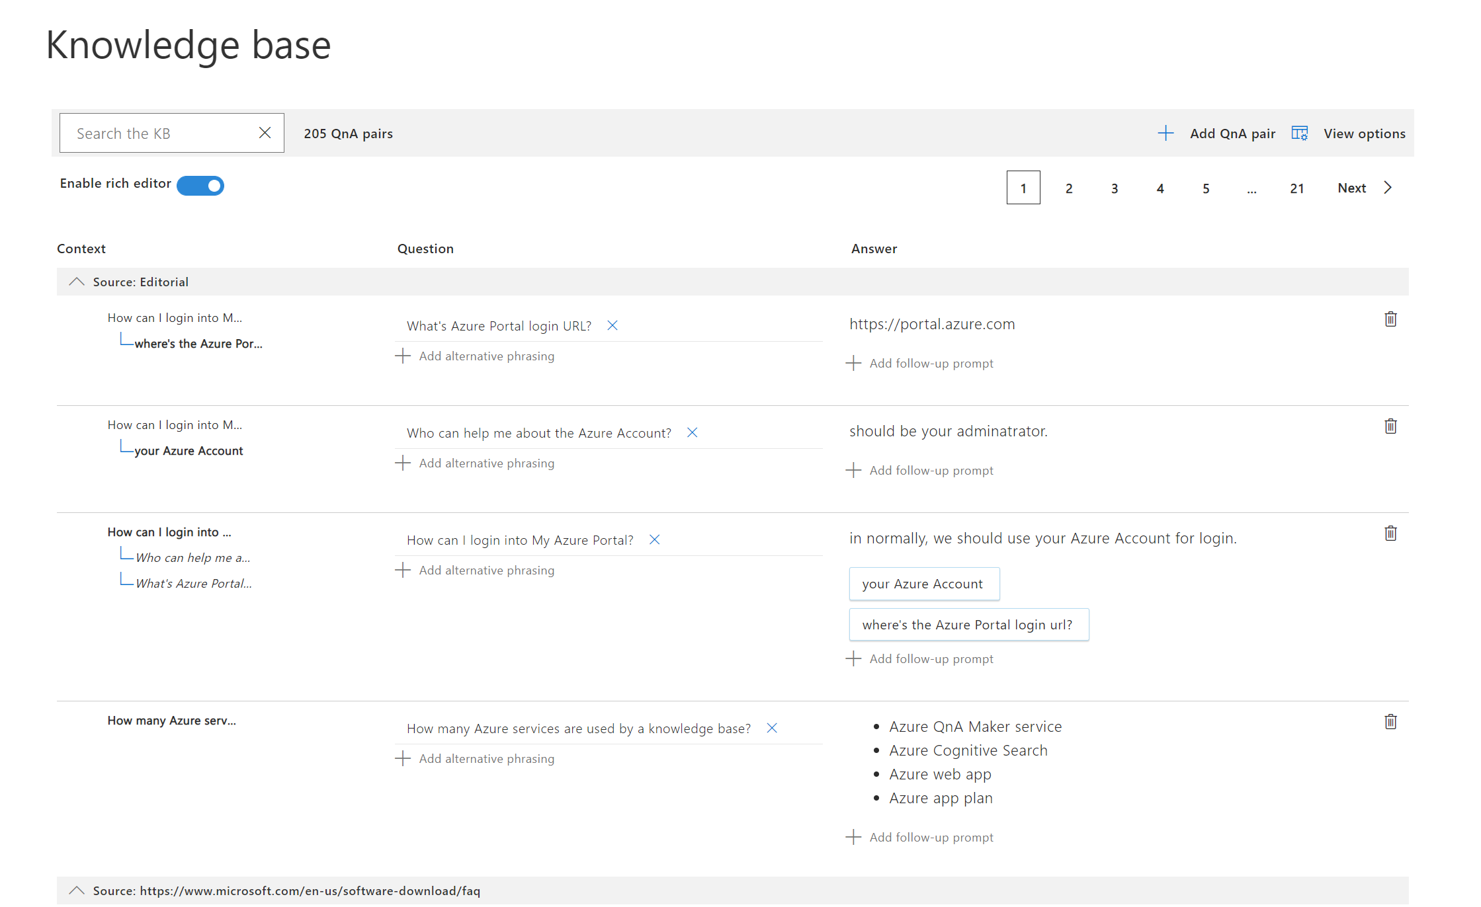Click the Next page label

point(1352,188)
